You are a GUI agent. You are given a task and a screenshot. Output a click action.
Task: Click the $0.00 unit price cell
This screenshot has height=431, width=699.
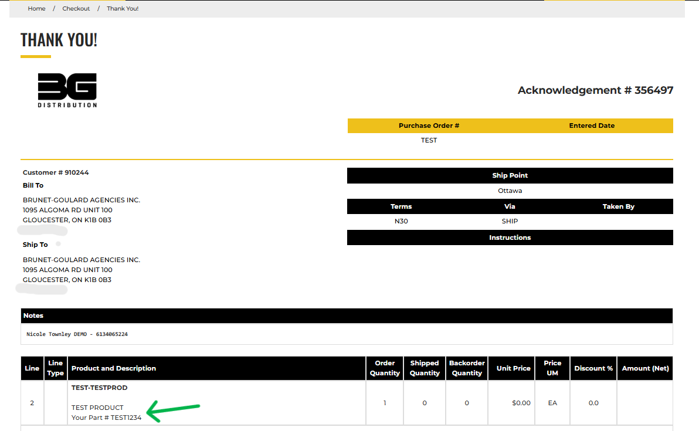coord(511,403)
